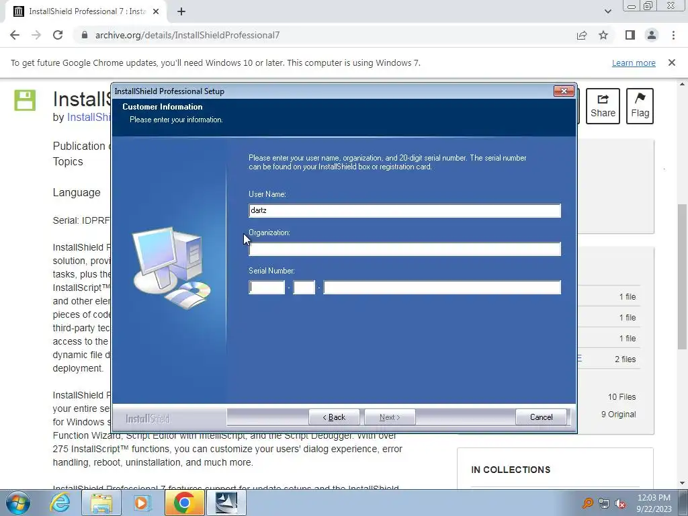Click the green software floppy icon
Screen dimensions: 688x516
click(x=25, y=100)
